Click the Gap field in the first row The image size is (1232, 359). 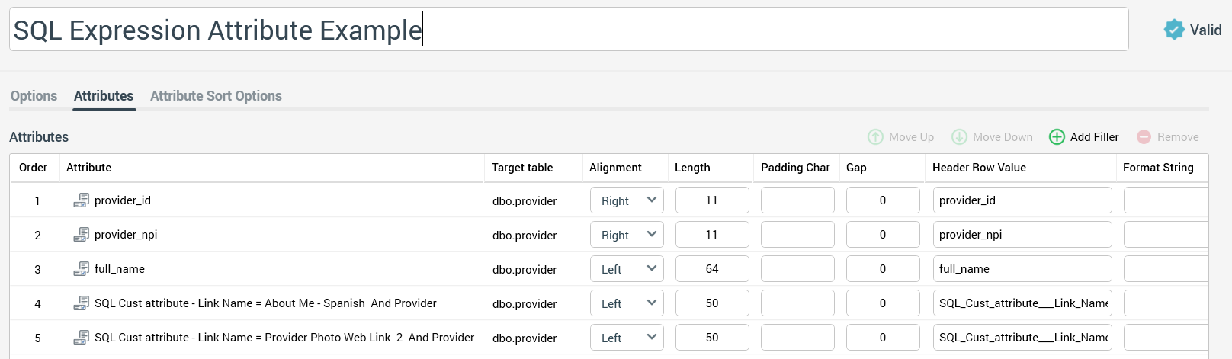click(883, 200)
